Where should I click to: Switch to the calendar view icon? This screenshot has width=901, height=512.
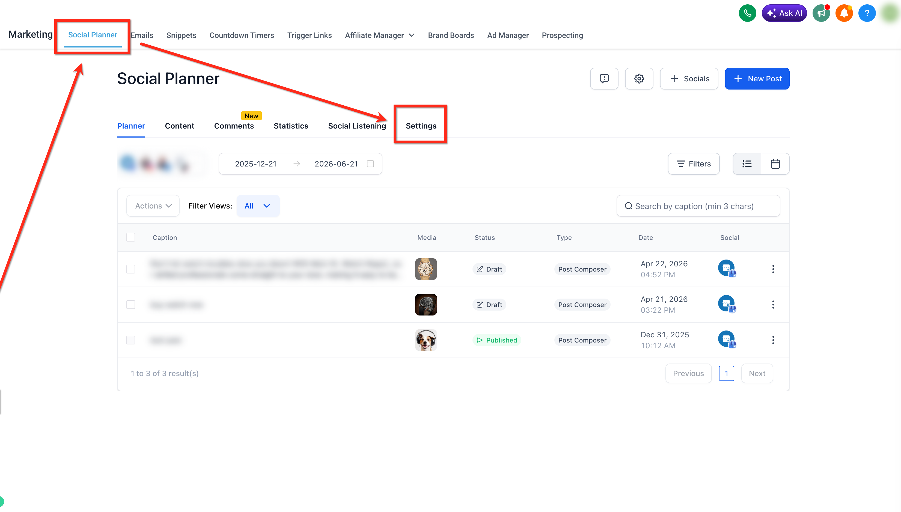[775, 164]
